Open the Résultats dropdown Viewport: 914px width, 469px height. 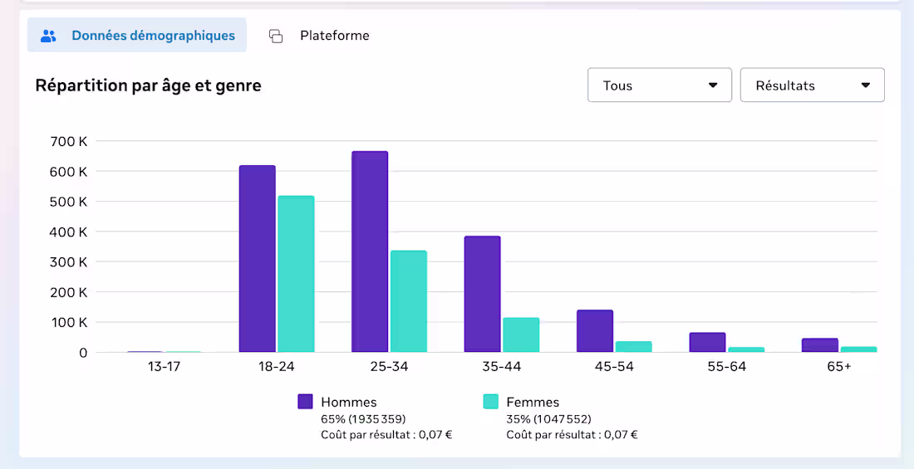[812, 85]
